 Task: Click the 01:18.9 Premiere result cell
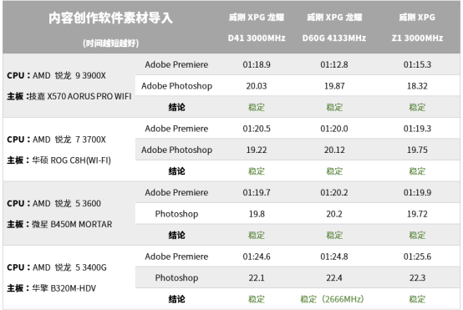tap(257, 64)
